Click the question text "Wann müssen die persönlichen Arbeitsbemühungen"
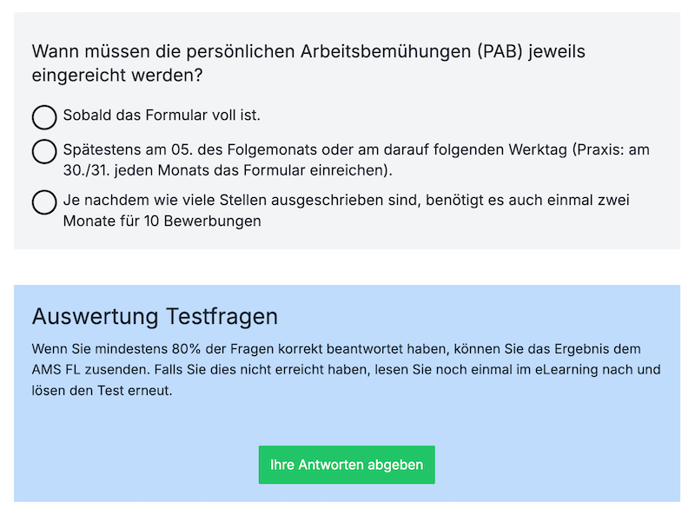 [252, 51]
